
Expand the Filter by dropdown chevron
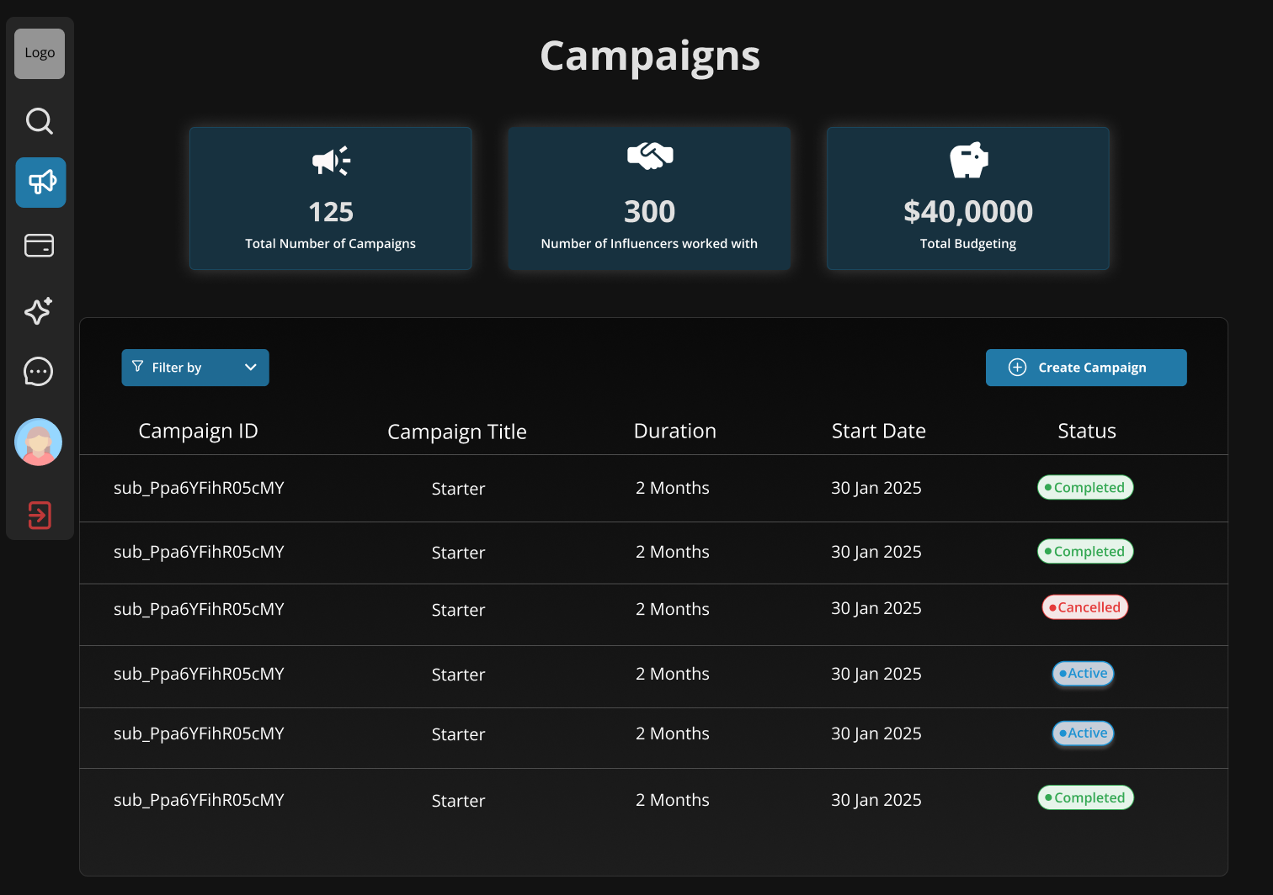[251, 368]
